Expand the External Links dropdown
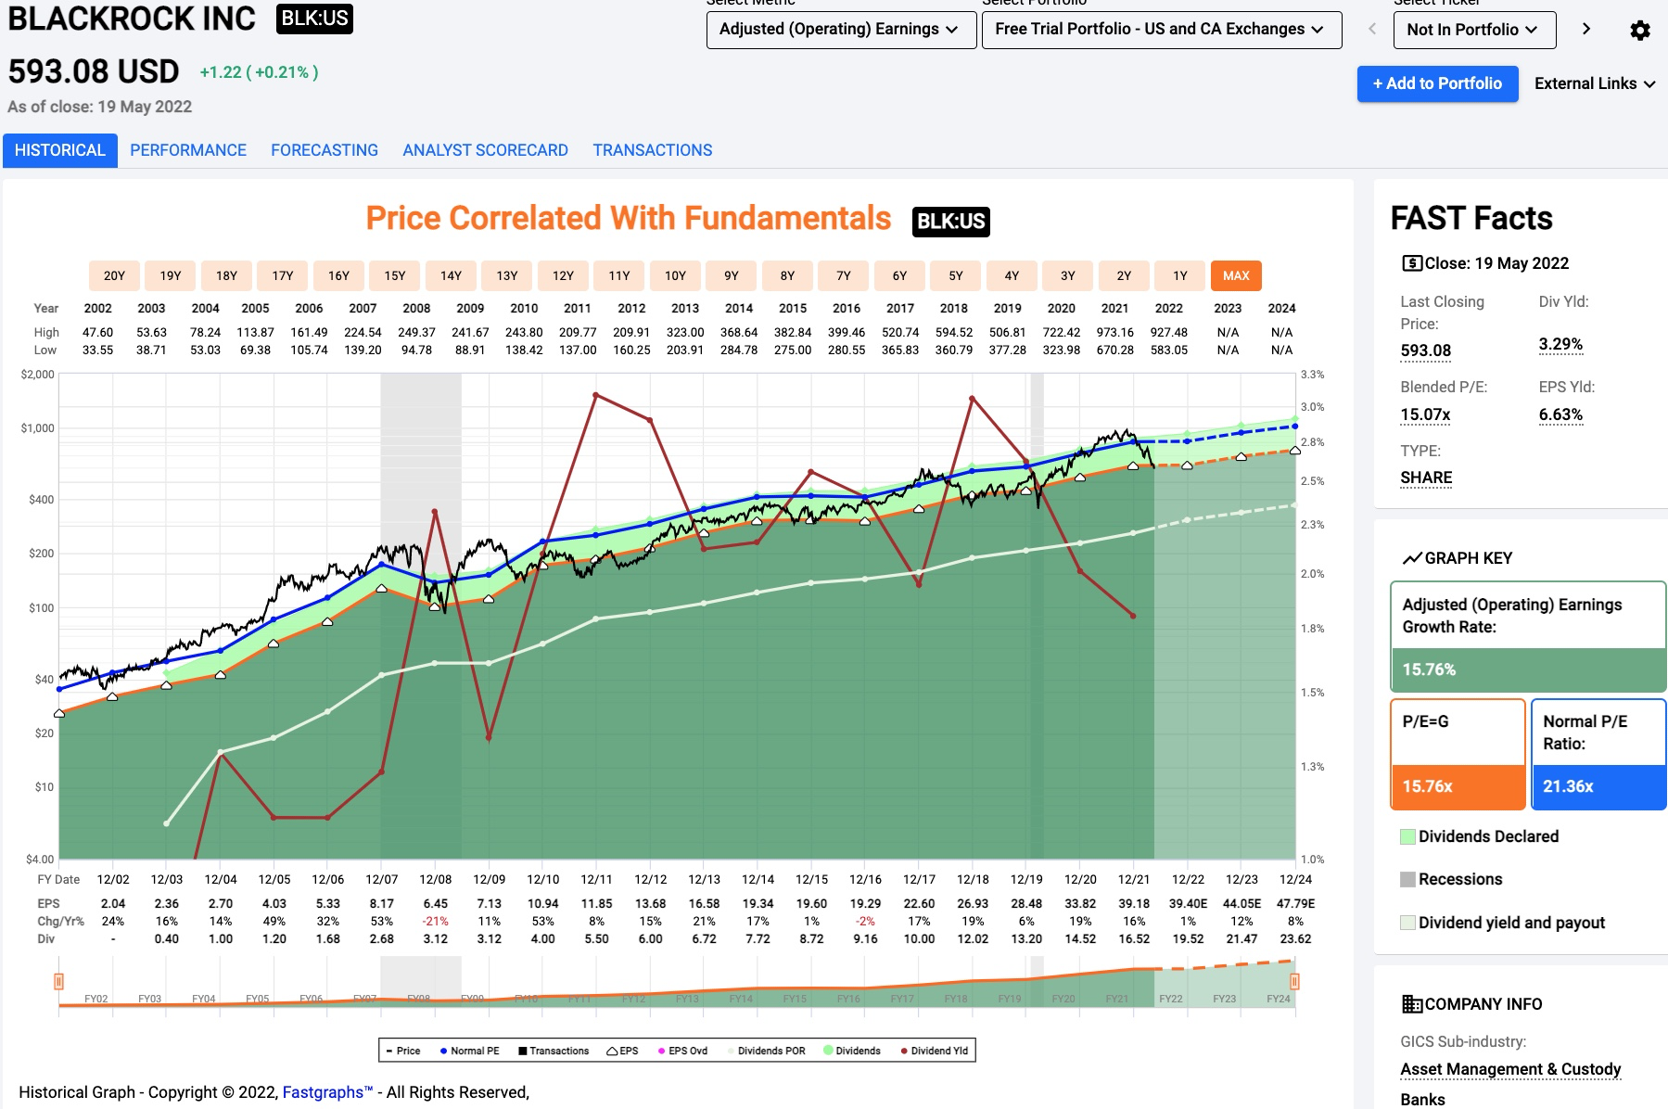The height and width of the screenshot is (1109, 1668). click(x=1595, y=83)
